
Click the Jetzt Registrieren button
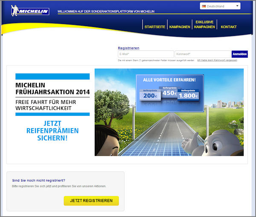point(91,201)
